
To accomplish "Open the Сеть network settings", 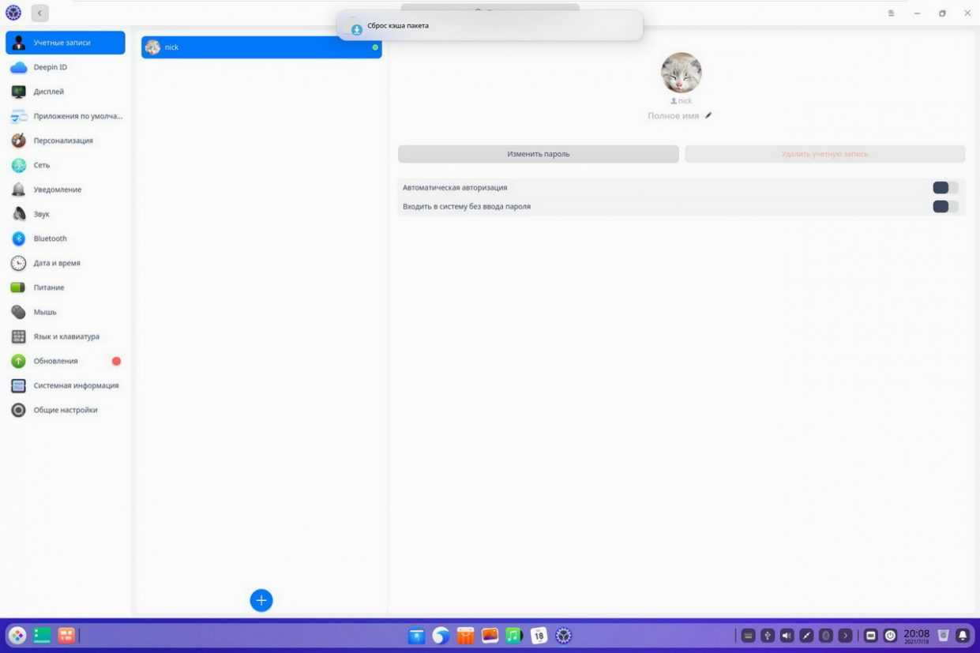I will point(65,165).
